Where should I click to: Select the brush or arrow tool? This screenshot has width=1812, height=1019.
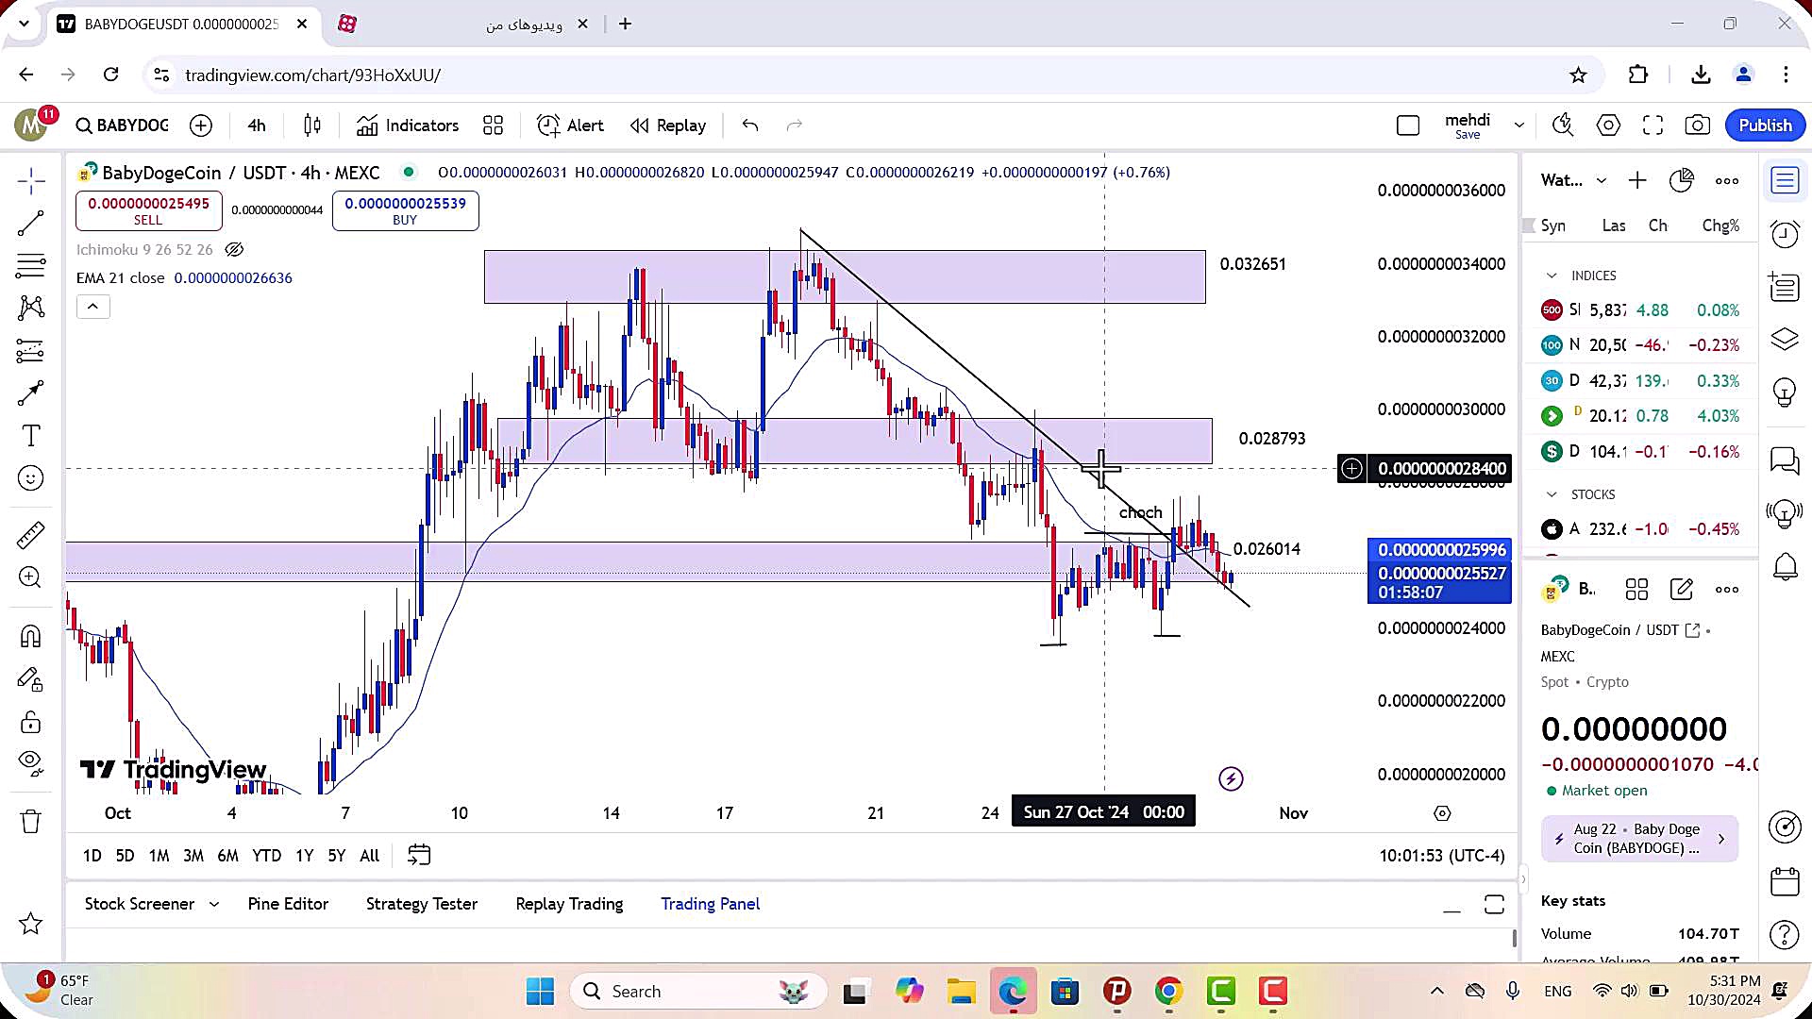click(30, 393)
